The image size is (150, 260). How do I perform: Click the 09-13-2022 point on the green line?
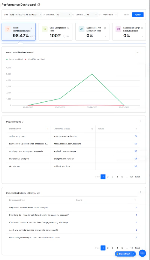60,99
